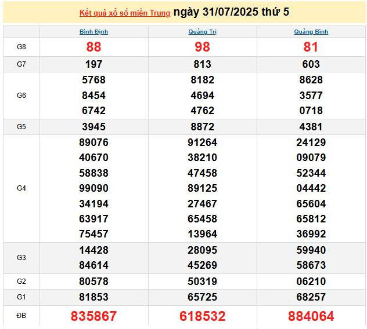Select G1 number 68257
This screenshot has height=329, width=367.
[x=311, y=297]
